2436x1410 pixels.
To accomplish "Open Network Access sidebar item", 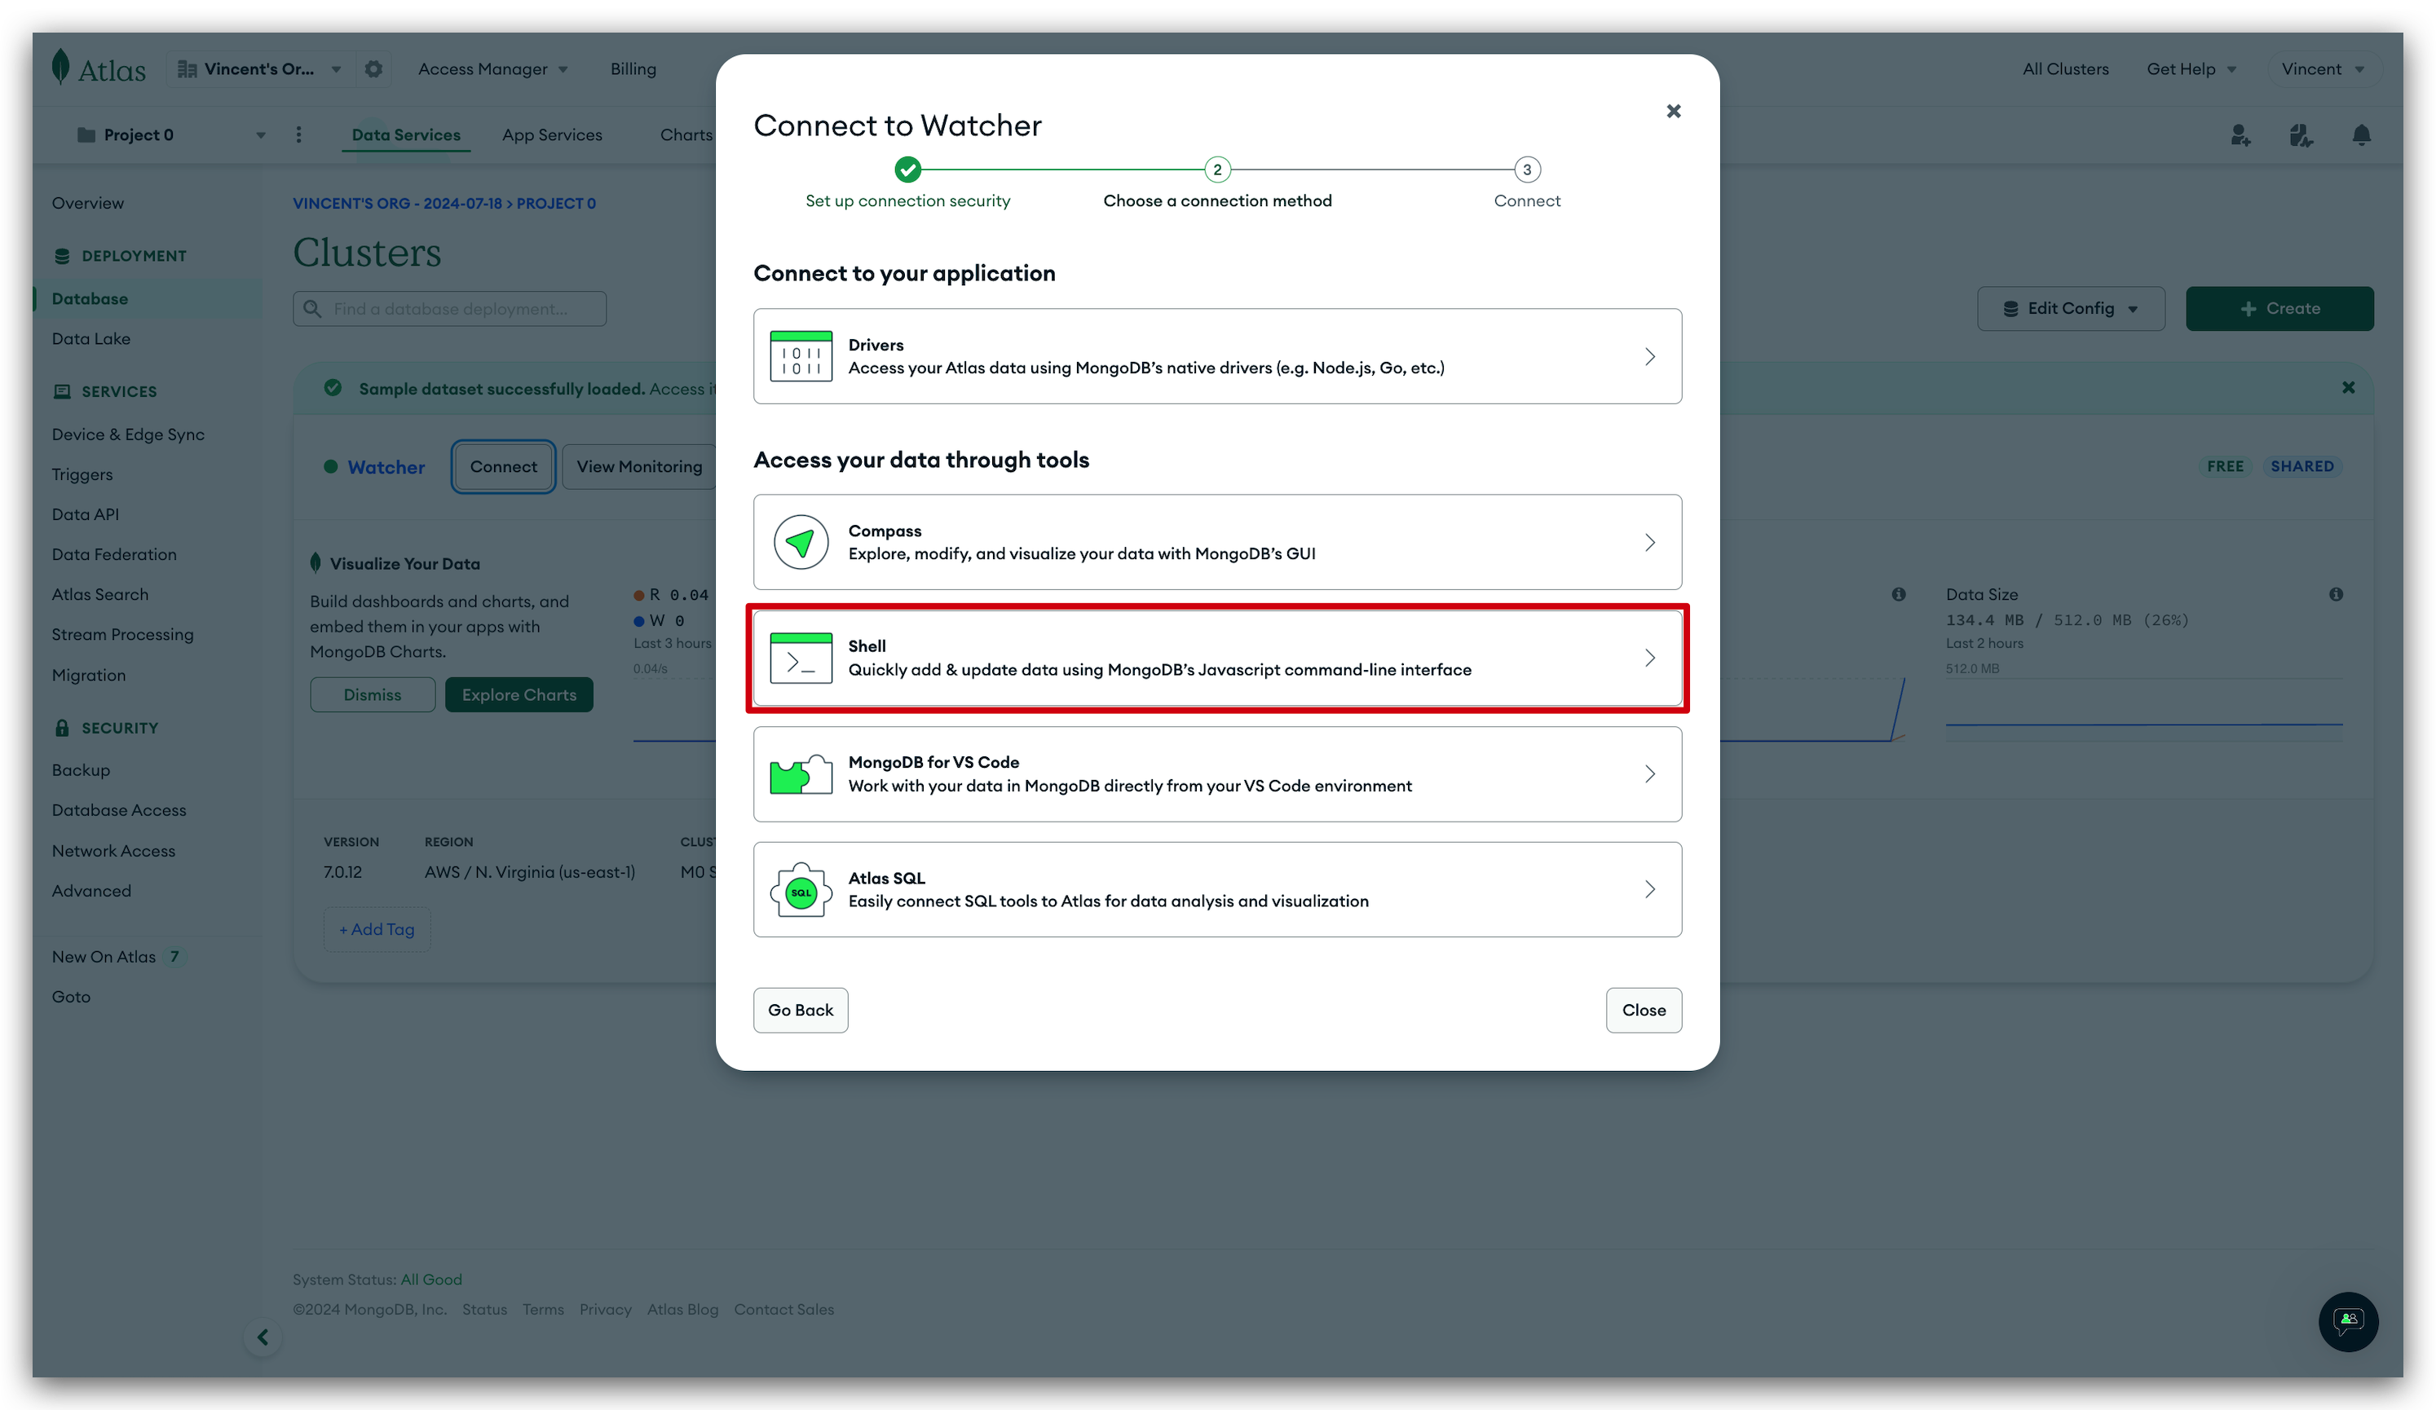I will pos(113,850).
